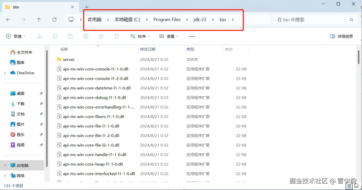This screenshot has height=190, width=362.
Task: Click the pin icon beside 下载
Action: point(41,104)
